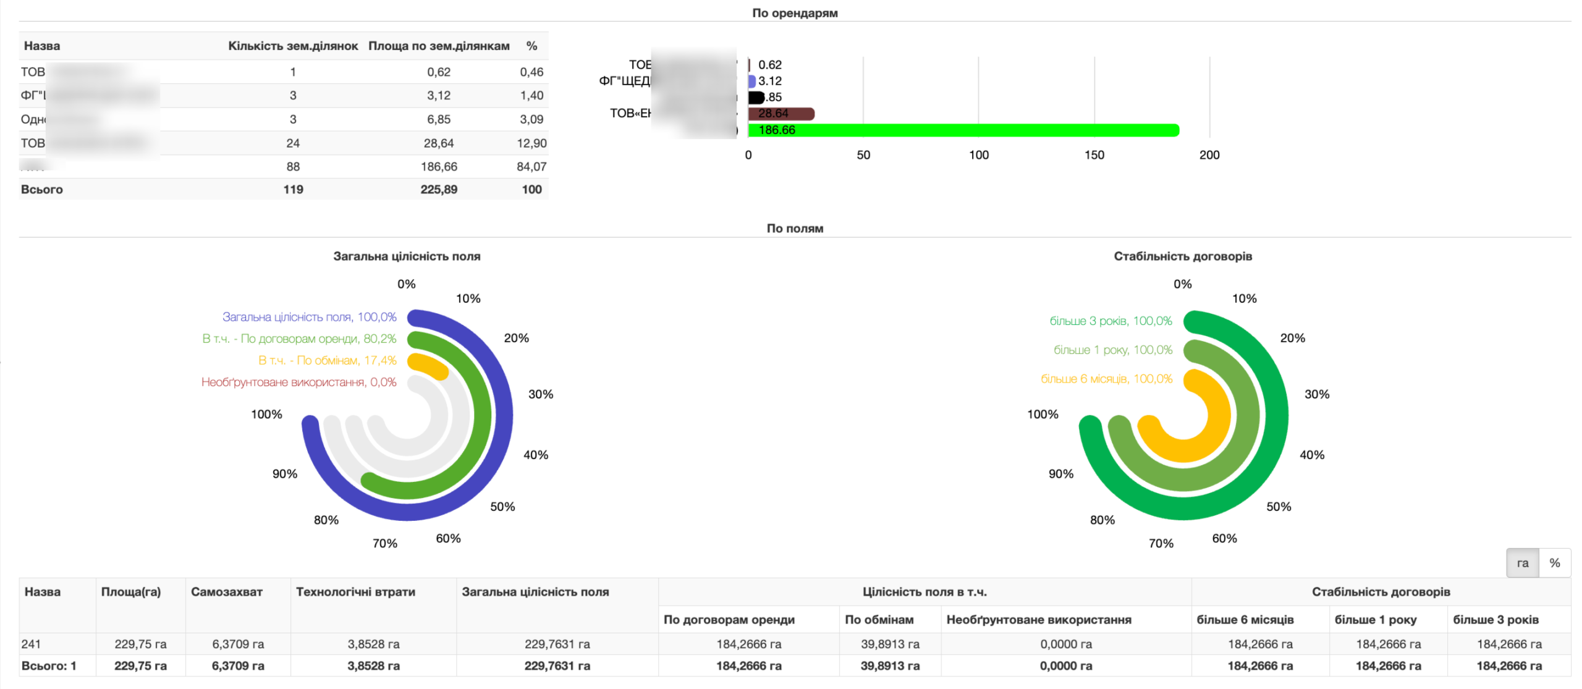Select the Необґрунтоване використання legend label

point(298,382)
